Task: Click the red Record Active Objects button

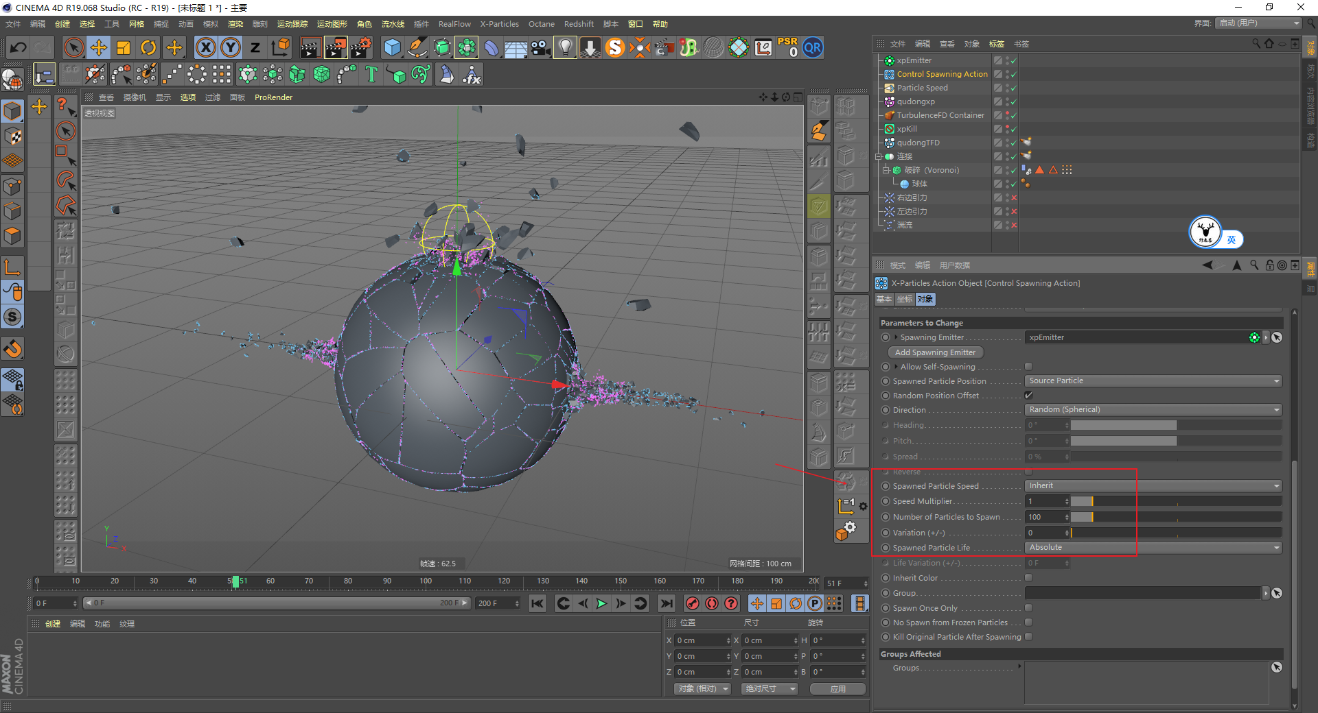Action: click(x=693, y=603)
